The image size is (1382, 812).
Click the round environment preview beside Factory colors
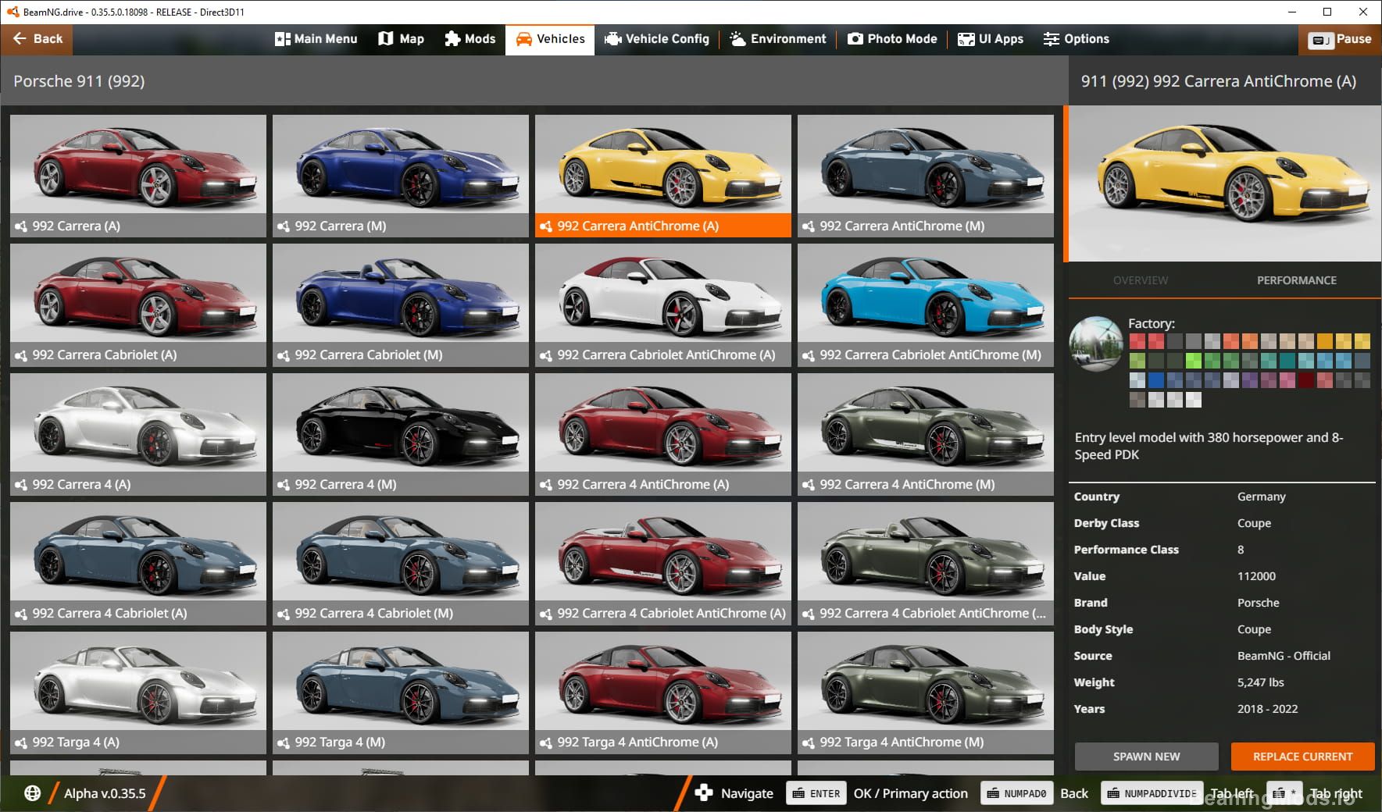1096,344
